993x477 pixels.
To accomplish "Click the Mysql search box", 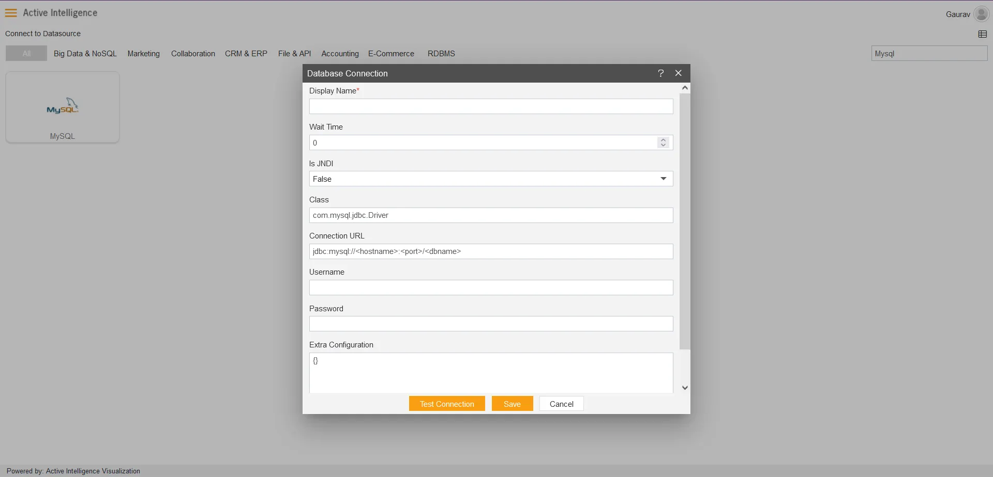I will pyautogui.click(x=929, y=53).
